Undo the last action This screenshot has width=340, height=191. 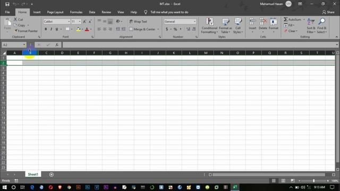14,4
